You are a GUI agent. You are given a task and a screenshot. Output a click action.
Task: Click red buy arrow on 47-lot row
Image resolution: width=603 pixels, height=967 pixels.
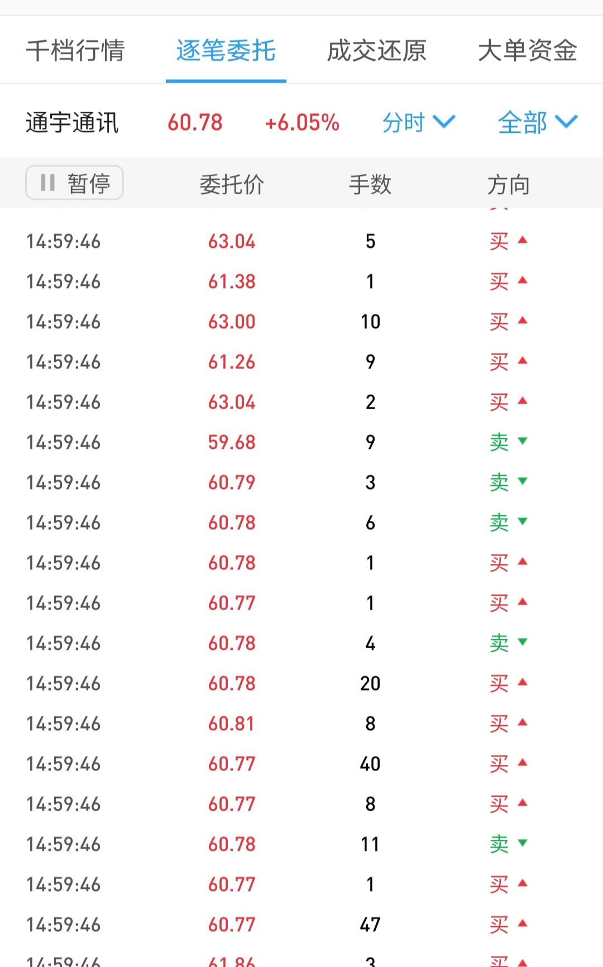coord(523,923)
